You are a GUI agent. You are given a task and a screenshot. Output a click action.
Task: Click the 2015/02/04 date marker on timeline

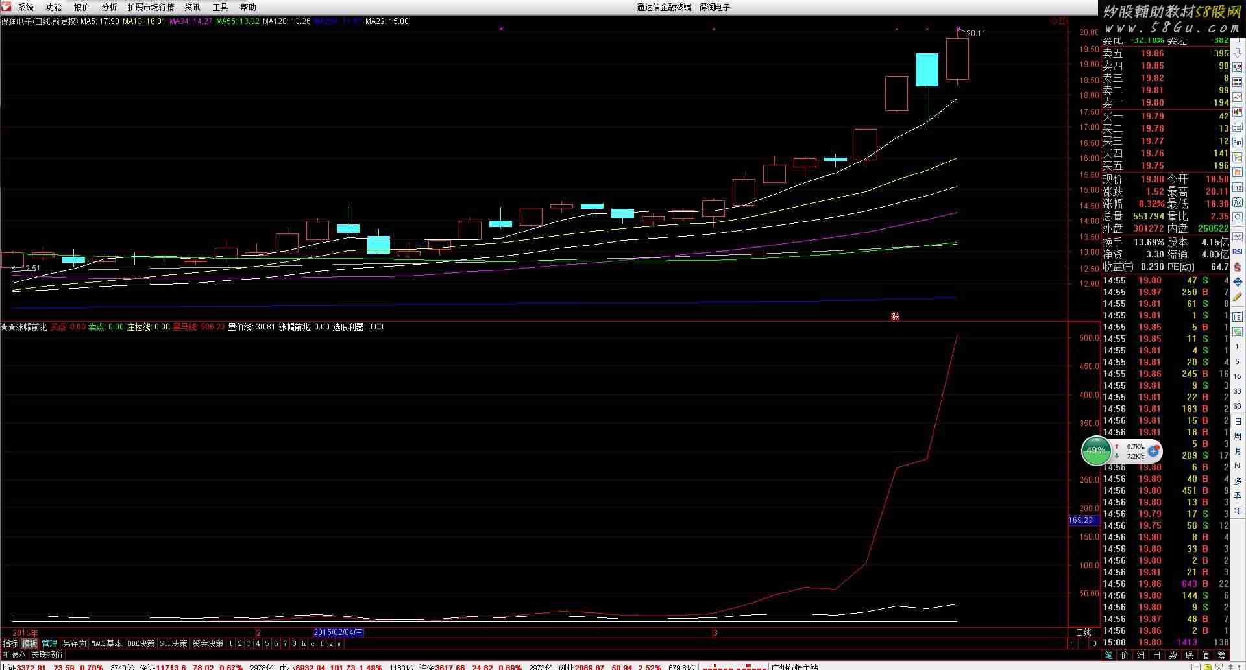point(338,632)
